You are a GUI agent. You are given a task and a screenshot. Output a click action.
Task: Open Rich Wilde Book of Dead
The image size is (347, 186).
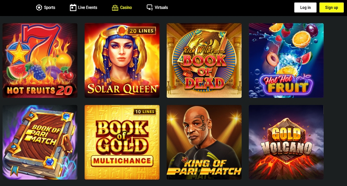tap(204, 60)
